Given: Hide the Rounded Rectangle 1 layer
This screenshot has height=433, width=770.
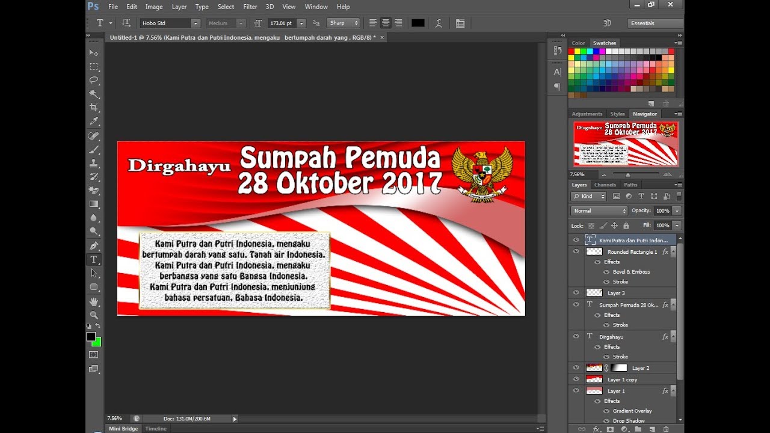Looking at the screenshot, I should 576,252.
